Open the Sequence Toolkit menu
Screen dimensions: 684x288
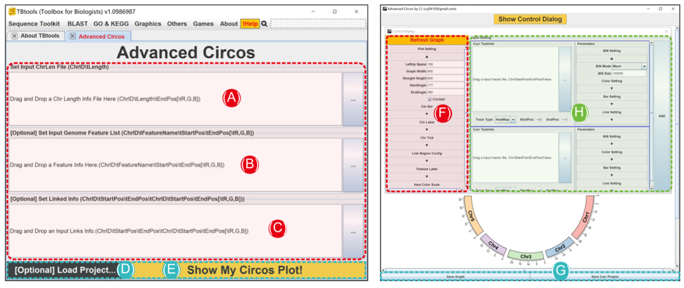click(x=35, y=24)
